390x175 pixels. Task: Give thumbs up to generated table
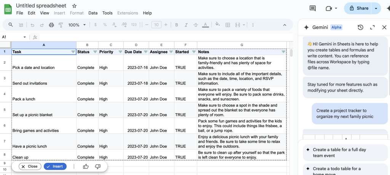[x=86, y=167]
